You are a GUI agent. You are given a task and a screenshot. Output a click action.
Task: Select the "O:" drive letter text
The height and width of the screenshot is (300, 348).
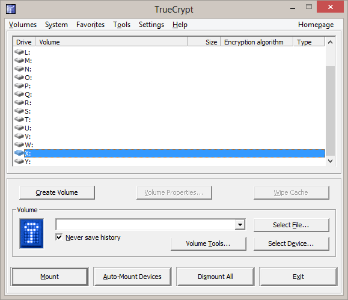pos(28,78)
